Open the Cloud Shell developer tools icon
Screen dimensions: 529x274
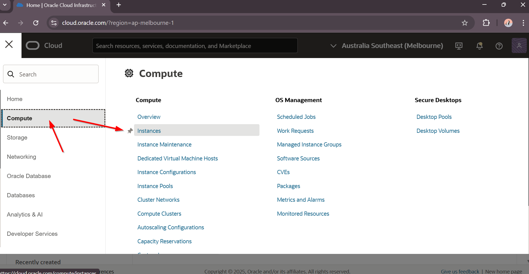pos(459,46)
